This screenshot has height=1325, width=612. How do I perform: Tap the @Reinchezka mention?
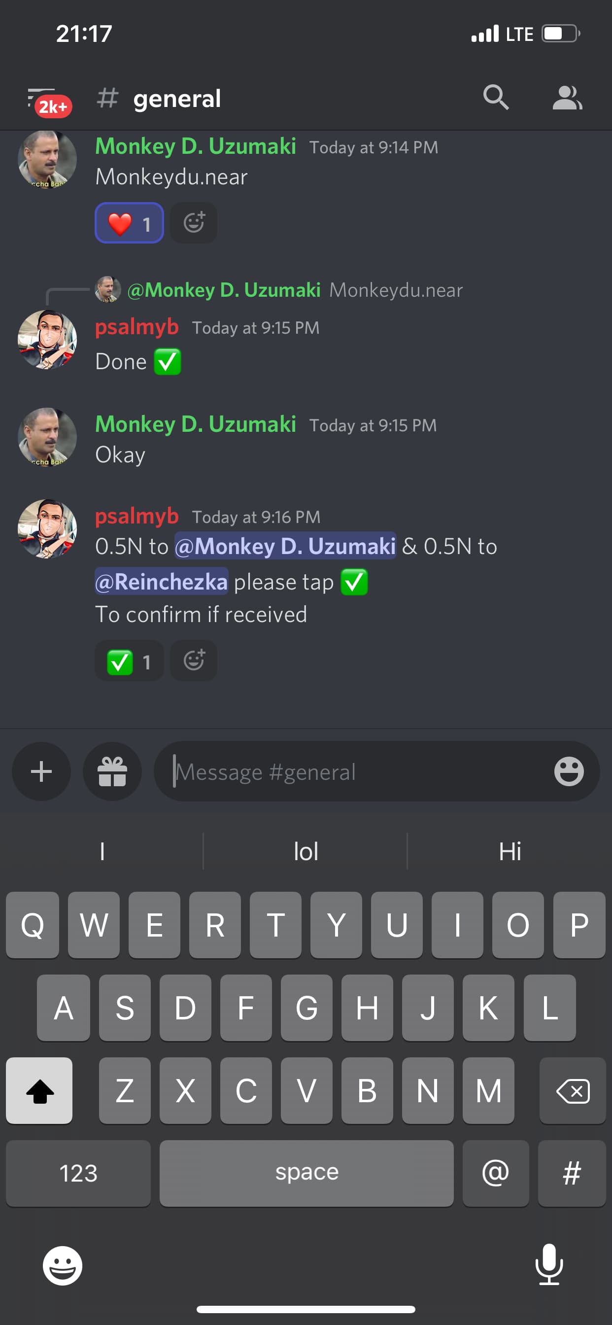click(162, 581)
